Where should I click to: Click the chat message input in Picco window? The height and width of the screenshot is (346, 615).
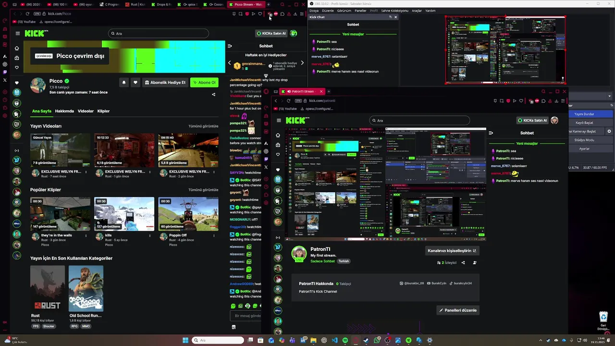(x=246, y=316)
